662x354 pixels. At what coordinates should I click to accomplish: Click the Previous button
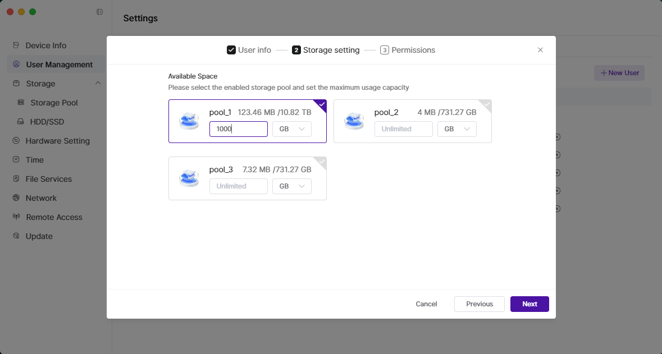pyautogui.click(x=479, y=304)
